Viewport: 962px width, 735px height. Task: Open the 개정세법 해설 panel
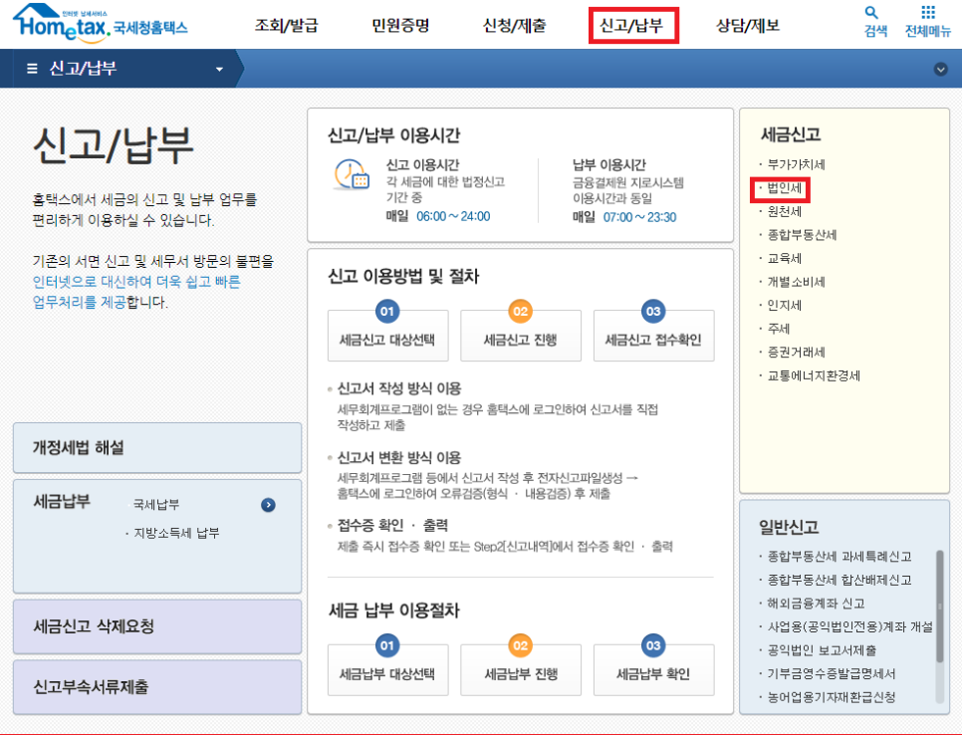157,447
